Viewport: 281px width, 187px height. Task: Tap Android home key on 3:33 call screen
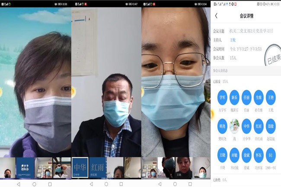(34, 184)
